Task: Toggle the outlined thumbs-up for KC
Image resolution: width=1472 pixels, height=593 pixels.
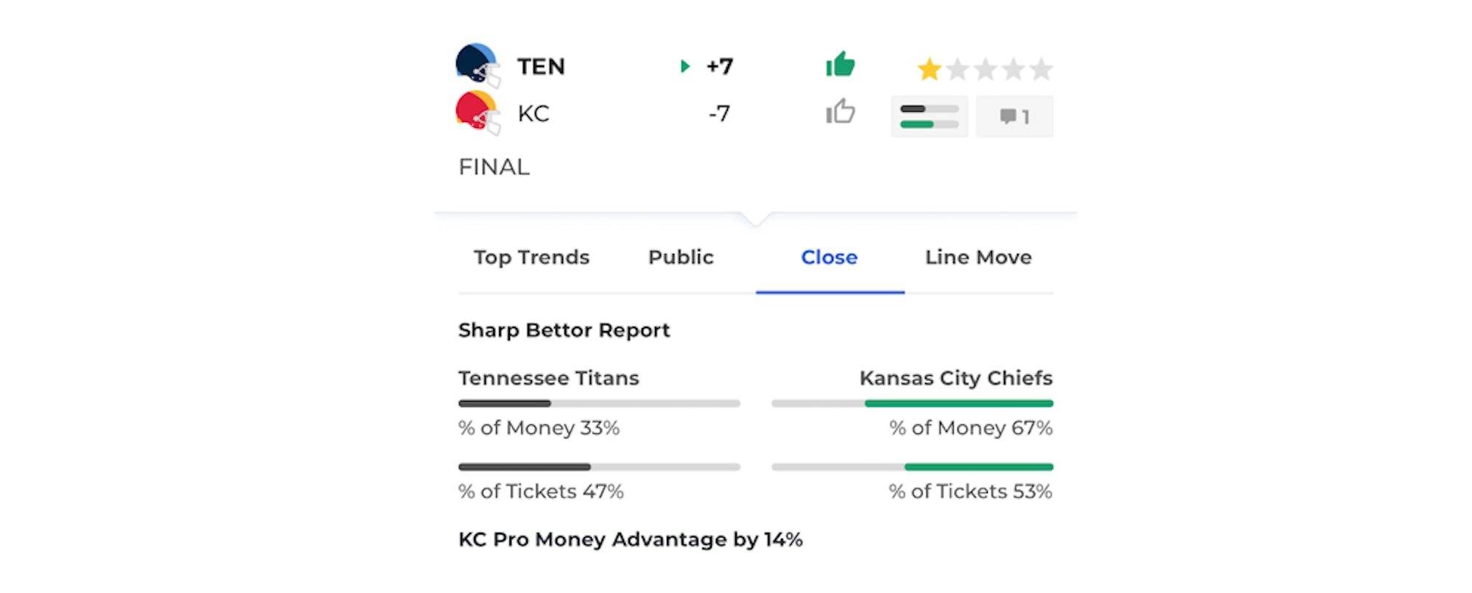Action: tap(840, 112)
